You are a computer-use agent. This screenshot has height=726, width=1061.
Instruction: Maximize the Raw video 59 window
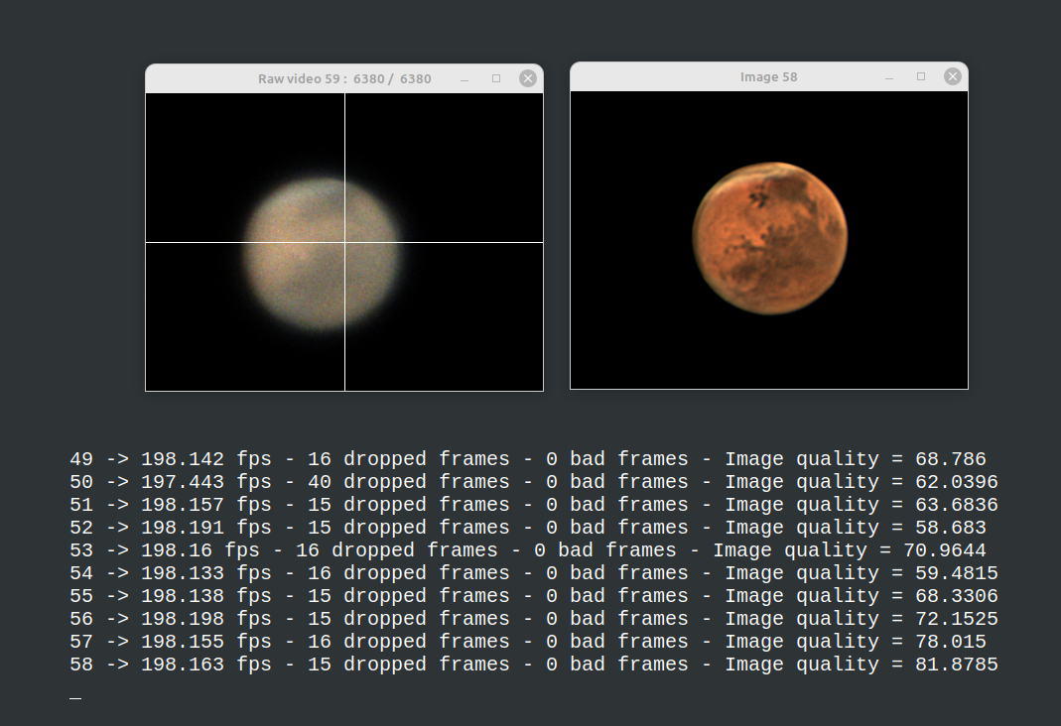point(496,78)
